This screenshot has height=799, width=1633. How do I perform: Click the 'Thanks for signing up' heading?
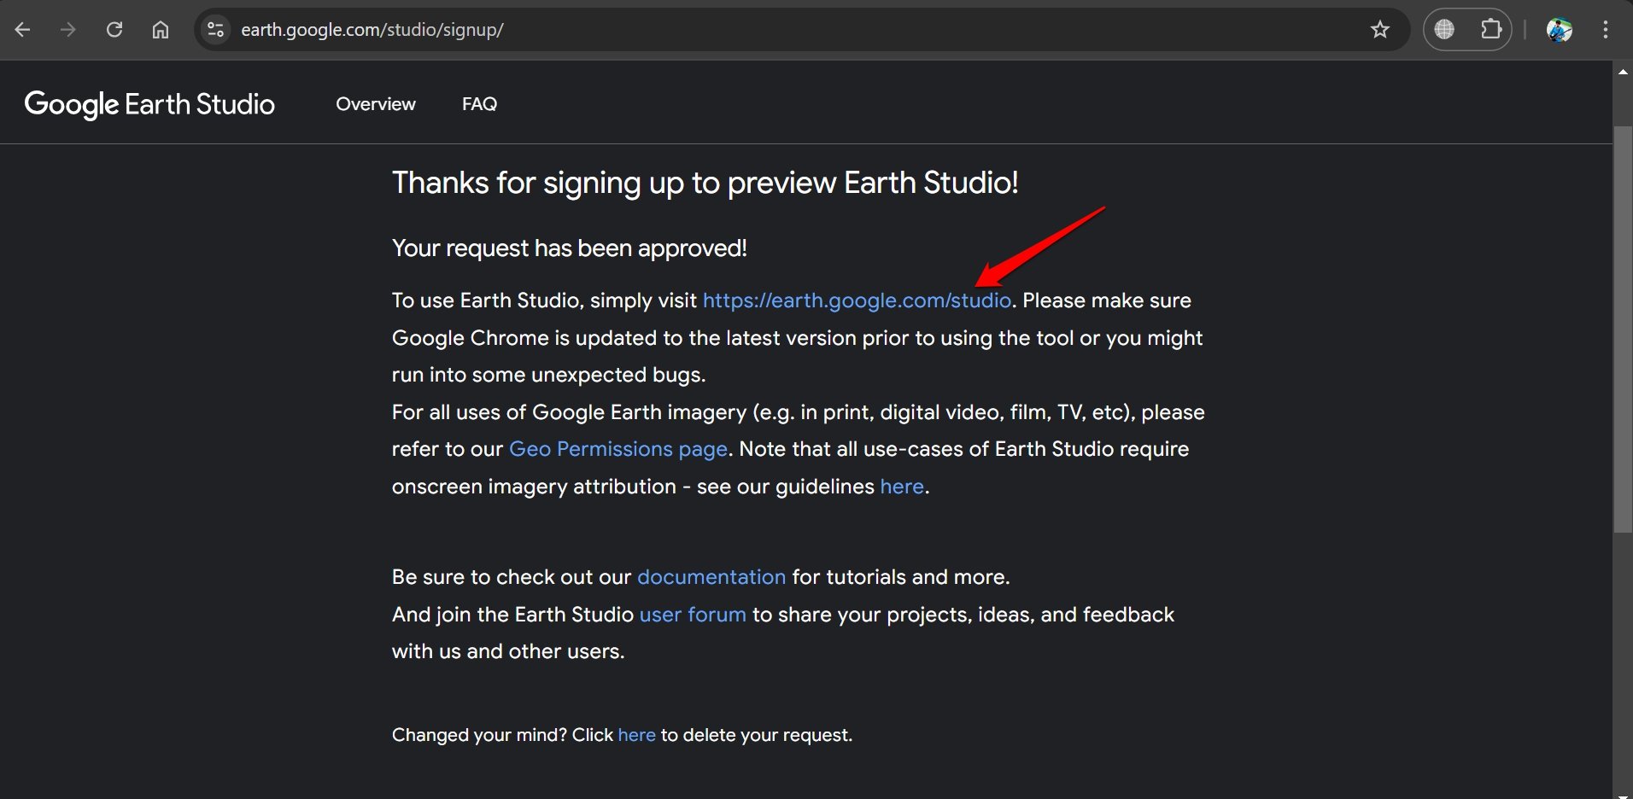tap(705, 183)
